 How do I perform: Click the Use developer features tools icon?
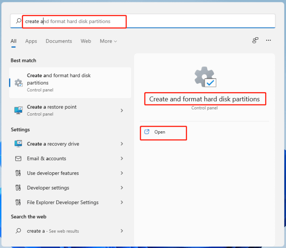(18, 173)
